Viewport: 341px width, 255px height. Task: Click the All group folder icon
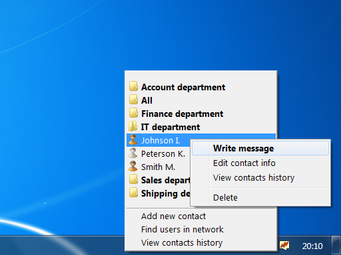tap(133, 100)
